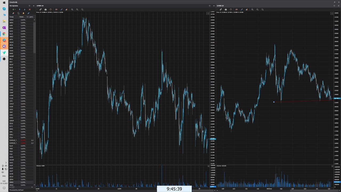Select the CHMF ticker row
The image size is (341, 192).
[x=21, y=93]
